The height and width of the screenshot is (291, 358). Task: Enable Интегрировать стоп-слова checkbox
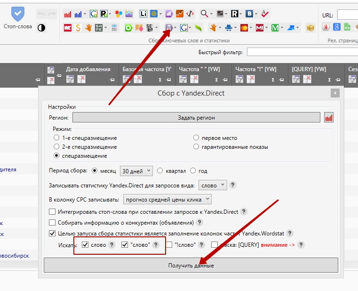click(52, 212)
